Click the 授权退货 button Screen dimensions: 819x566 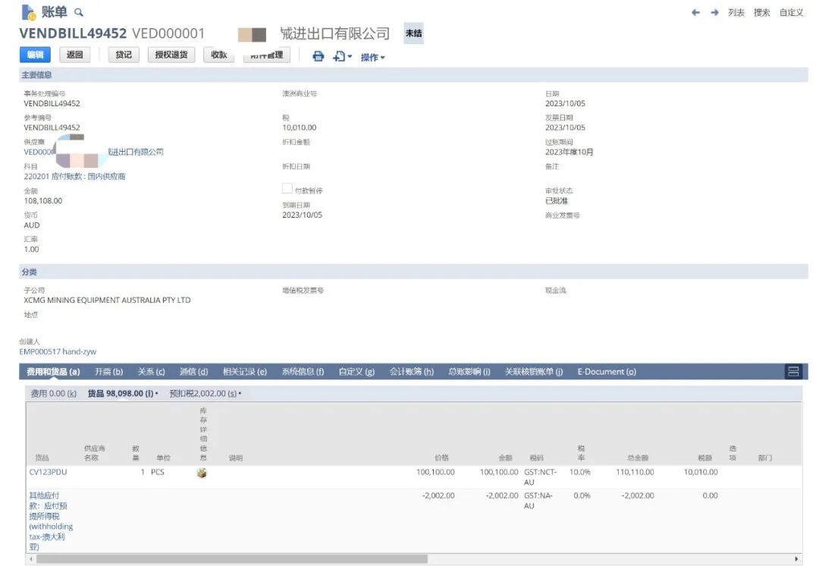point(171,55)
